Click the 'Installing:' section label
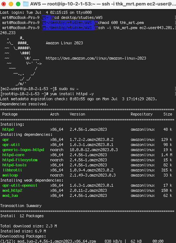 12,125
